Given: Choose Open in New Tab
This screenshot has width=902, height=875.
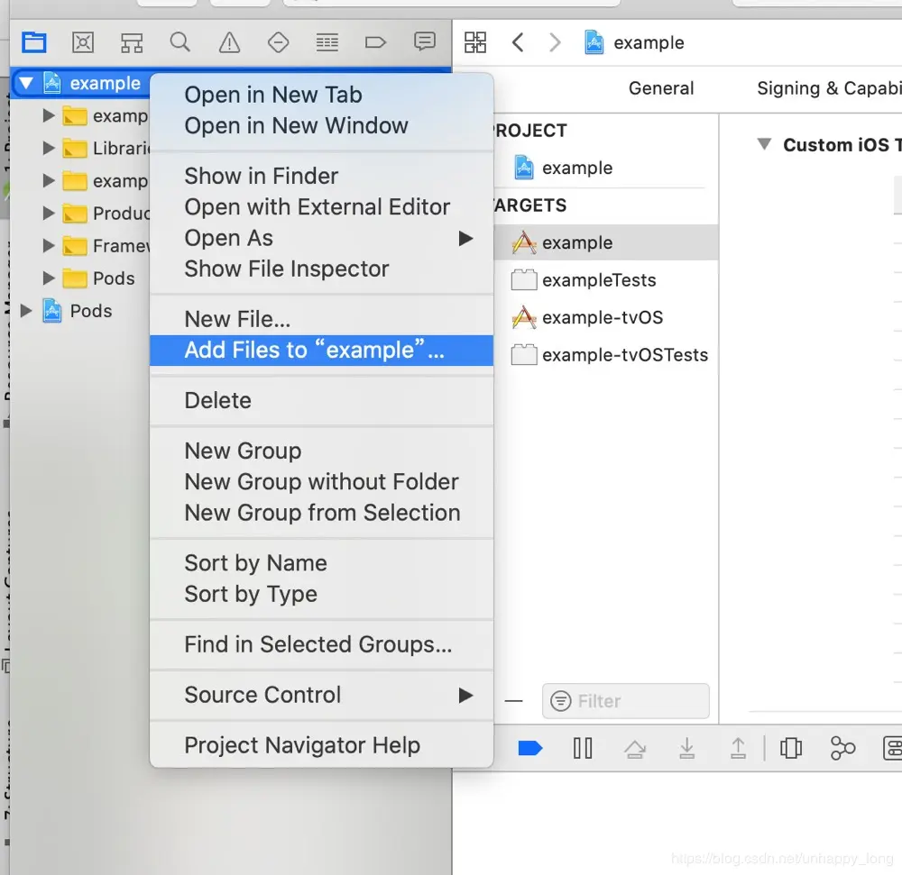Looking at the screenshot, I should (322, 95).
